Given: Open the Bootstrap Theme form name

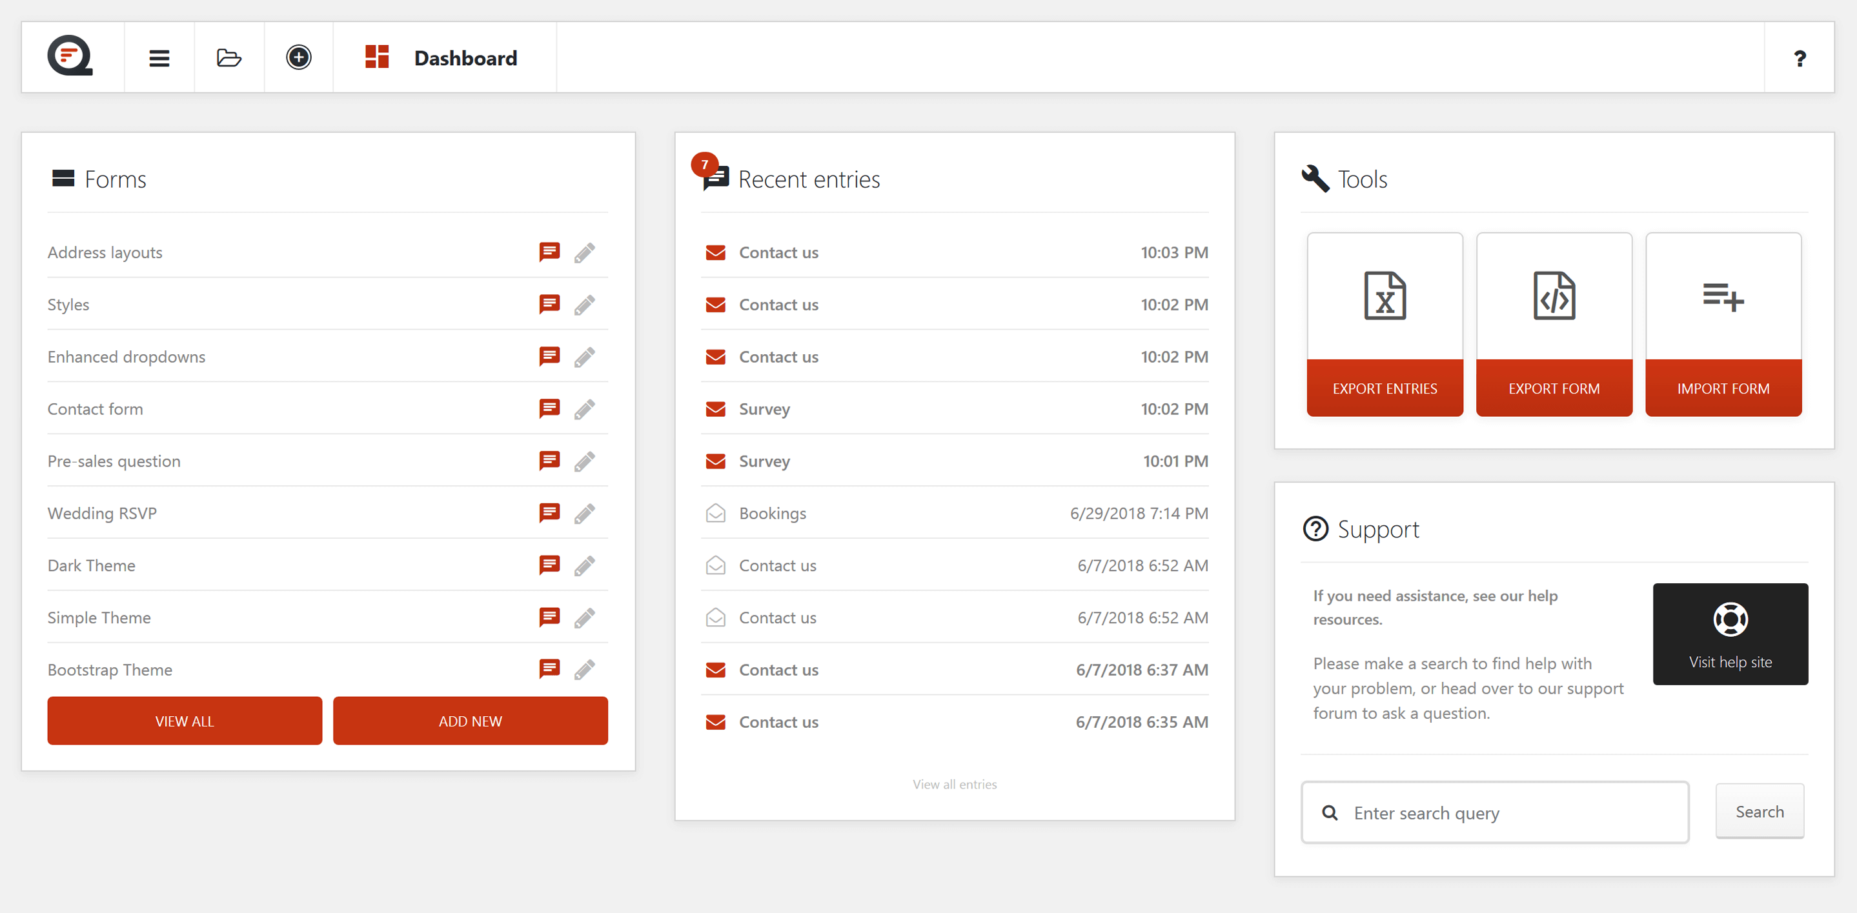Looking at the screenshot, I should (x=110, y=670).
